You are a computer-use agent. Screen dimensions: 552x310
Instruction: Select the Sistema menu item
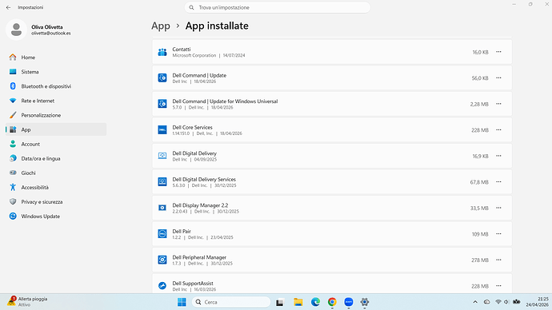(x=56, y=72)
